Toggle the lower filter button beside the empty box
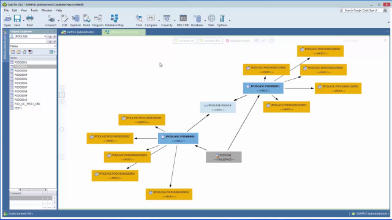Viewport: 392px width, 220px height. 50,42
